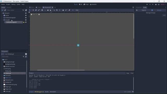
Task: Sort files using FileSystem sort icon
Action: 26,57
